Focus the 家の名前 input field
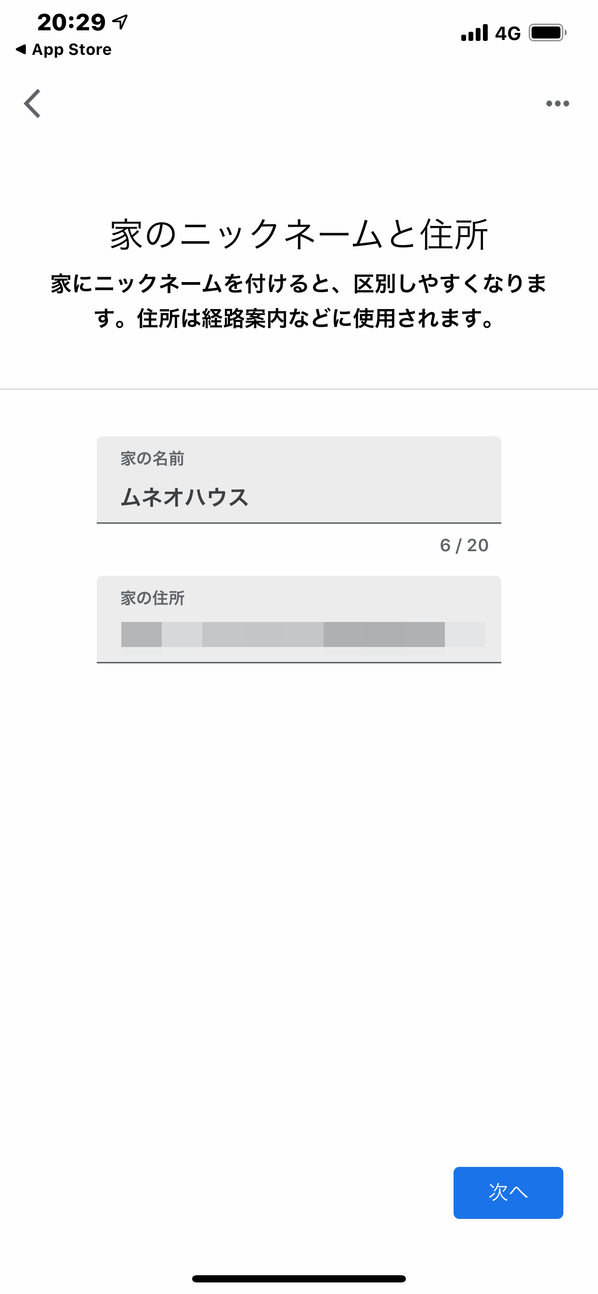This screenshot has height=1294, width=598. [x=299, y=480]
